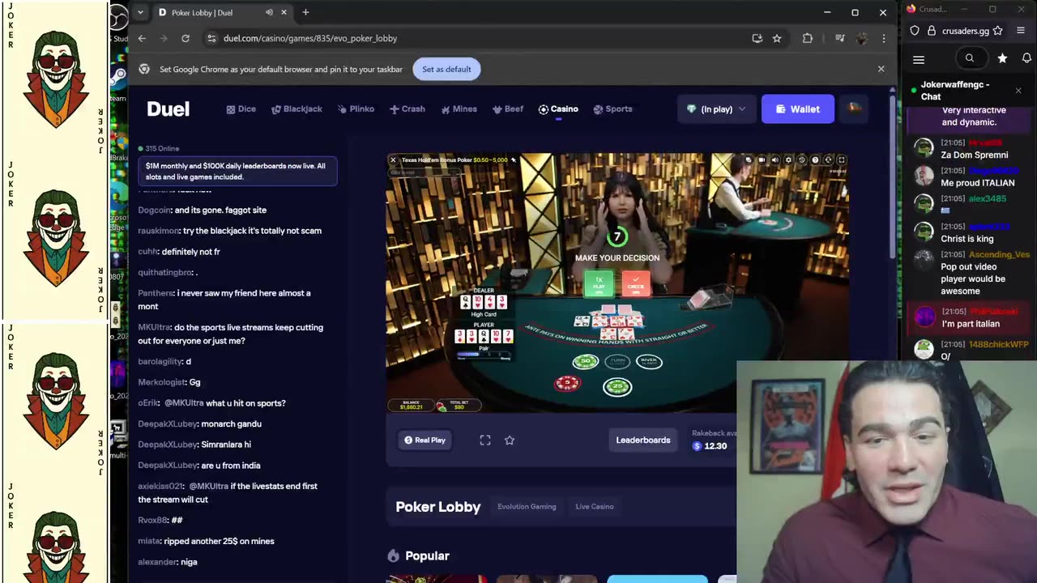Screen dimensions: 1037x583
Task: Click the Chrome address bar URL
Action: pyautogui.click(x=310, y=38)
